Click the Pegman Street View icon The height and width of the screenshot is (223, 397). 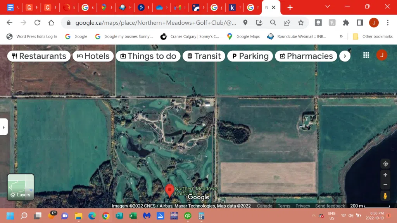[385, 196]
